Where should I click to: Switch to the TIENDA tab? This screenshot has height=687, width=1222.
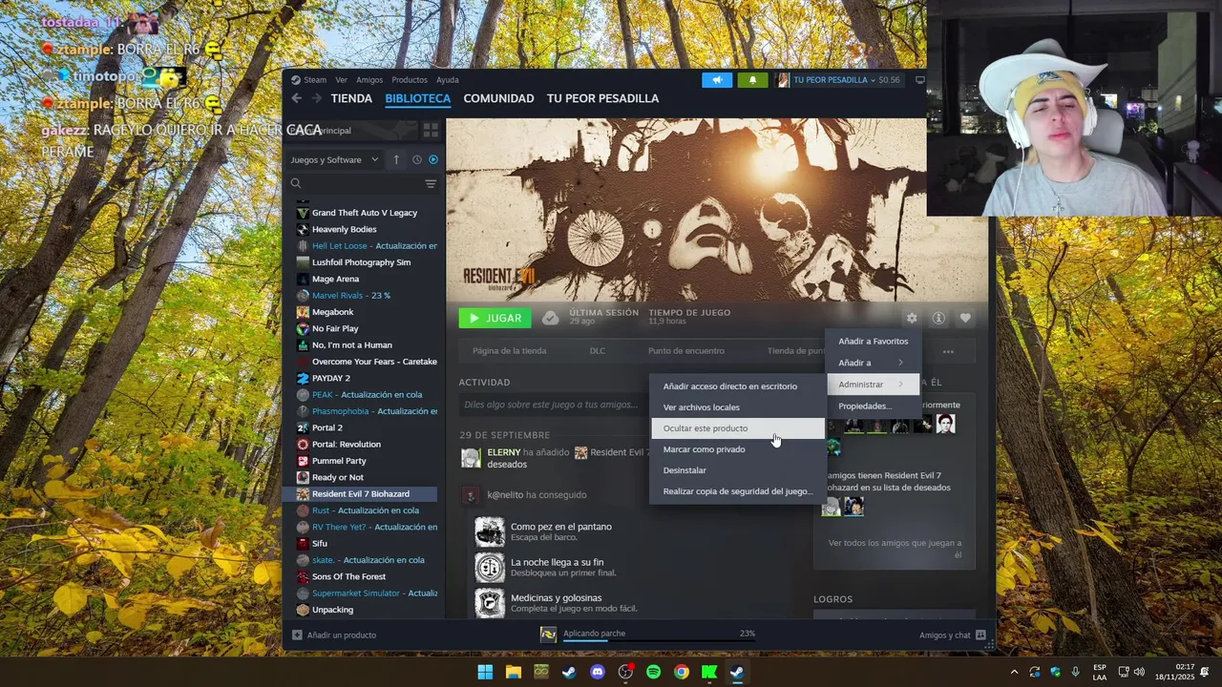pos(351,98)
